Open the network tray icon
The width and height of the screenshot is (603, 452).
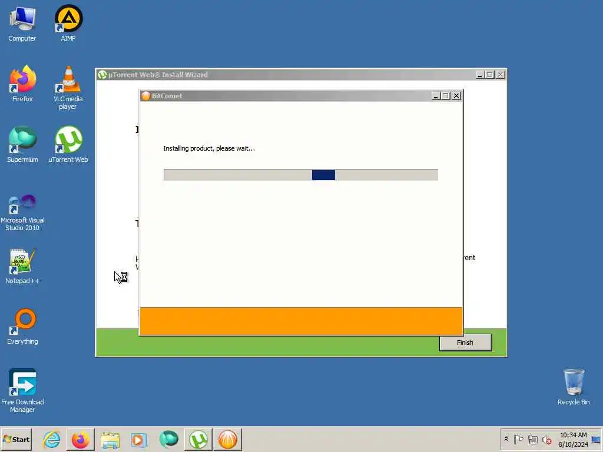tap(532, 439)
